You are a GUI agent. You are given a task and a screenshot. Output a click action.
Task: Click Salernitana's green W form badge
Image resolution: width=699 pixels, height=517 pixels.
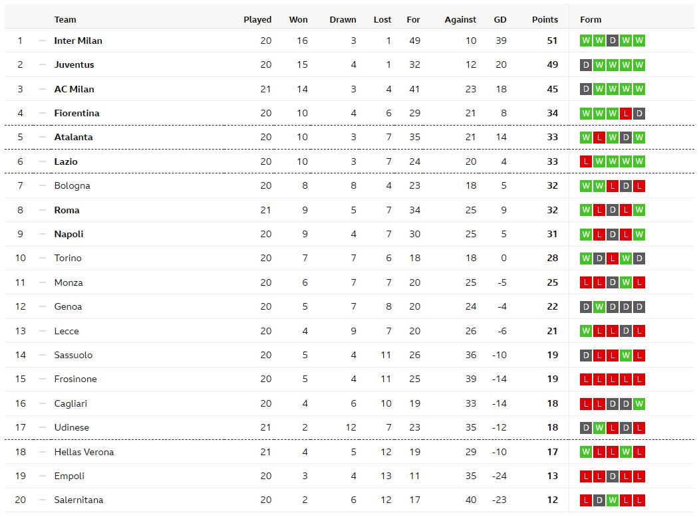tap(613, 500)
